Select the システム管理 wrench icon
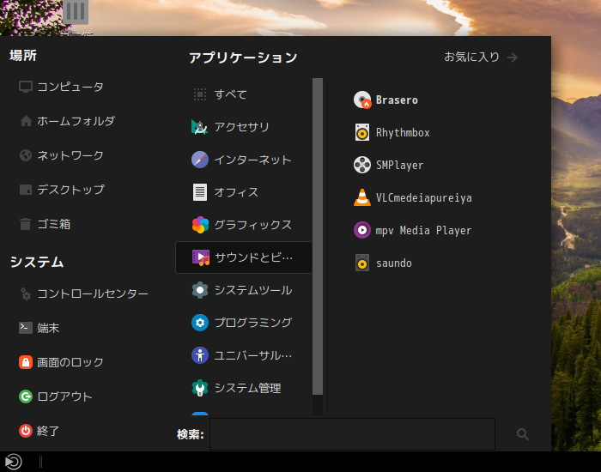This screenshot has height=472, width=601. [x=200, y=388]
